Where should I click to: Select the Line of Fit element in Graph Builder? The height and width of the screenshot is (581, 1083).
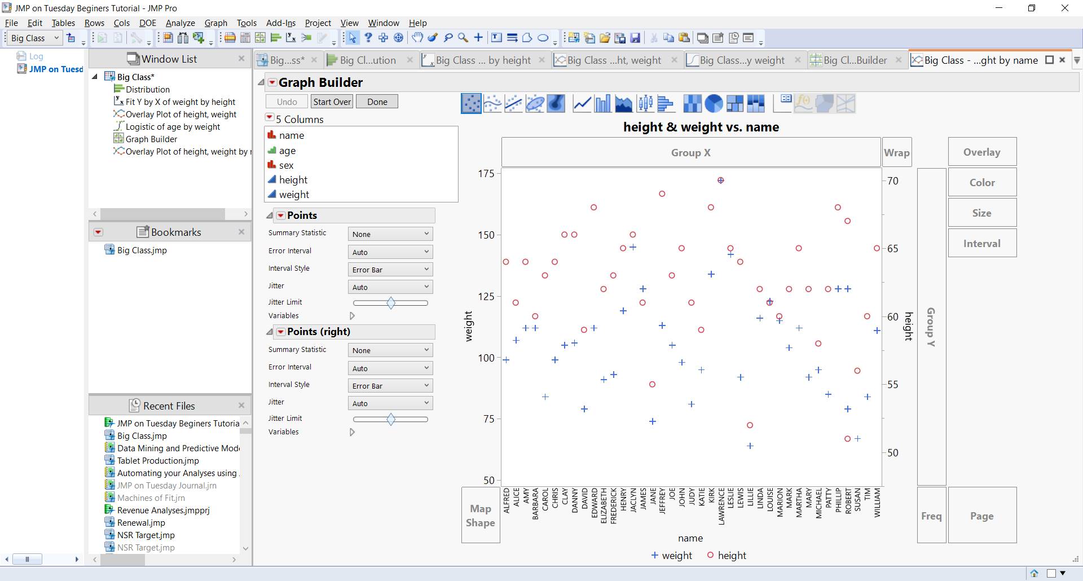point(513,103)
